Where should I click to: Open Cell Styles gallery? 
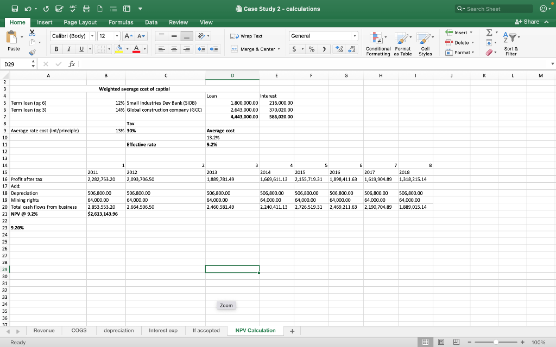(425, 44)
